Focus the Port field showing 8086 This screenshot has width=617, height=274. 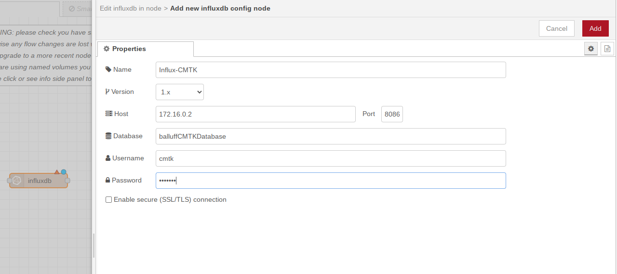392,114
